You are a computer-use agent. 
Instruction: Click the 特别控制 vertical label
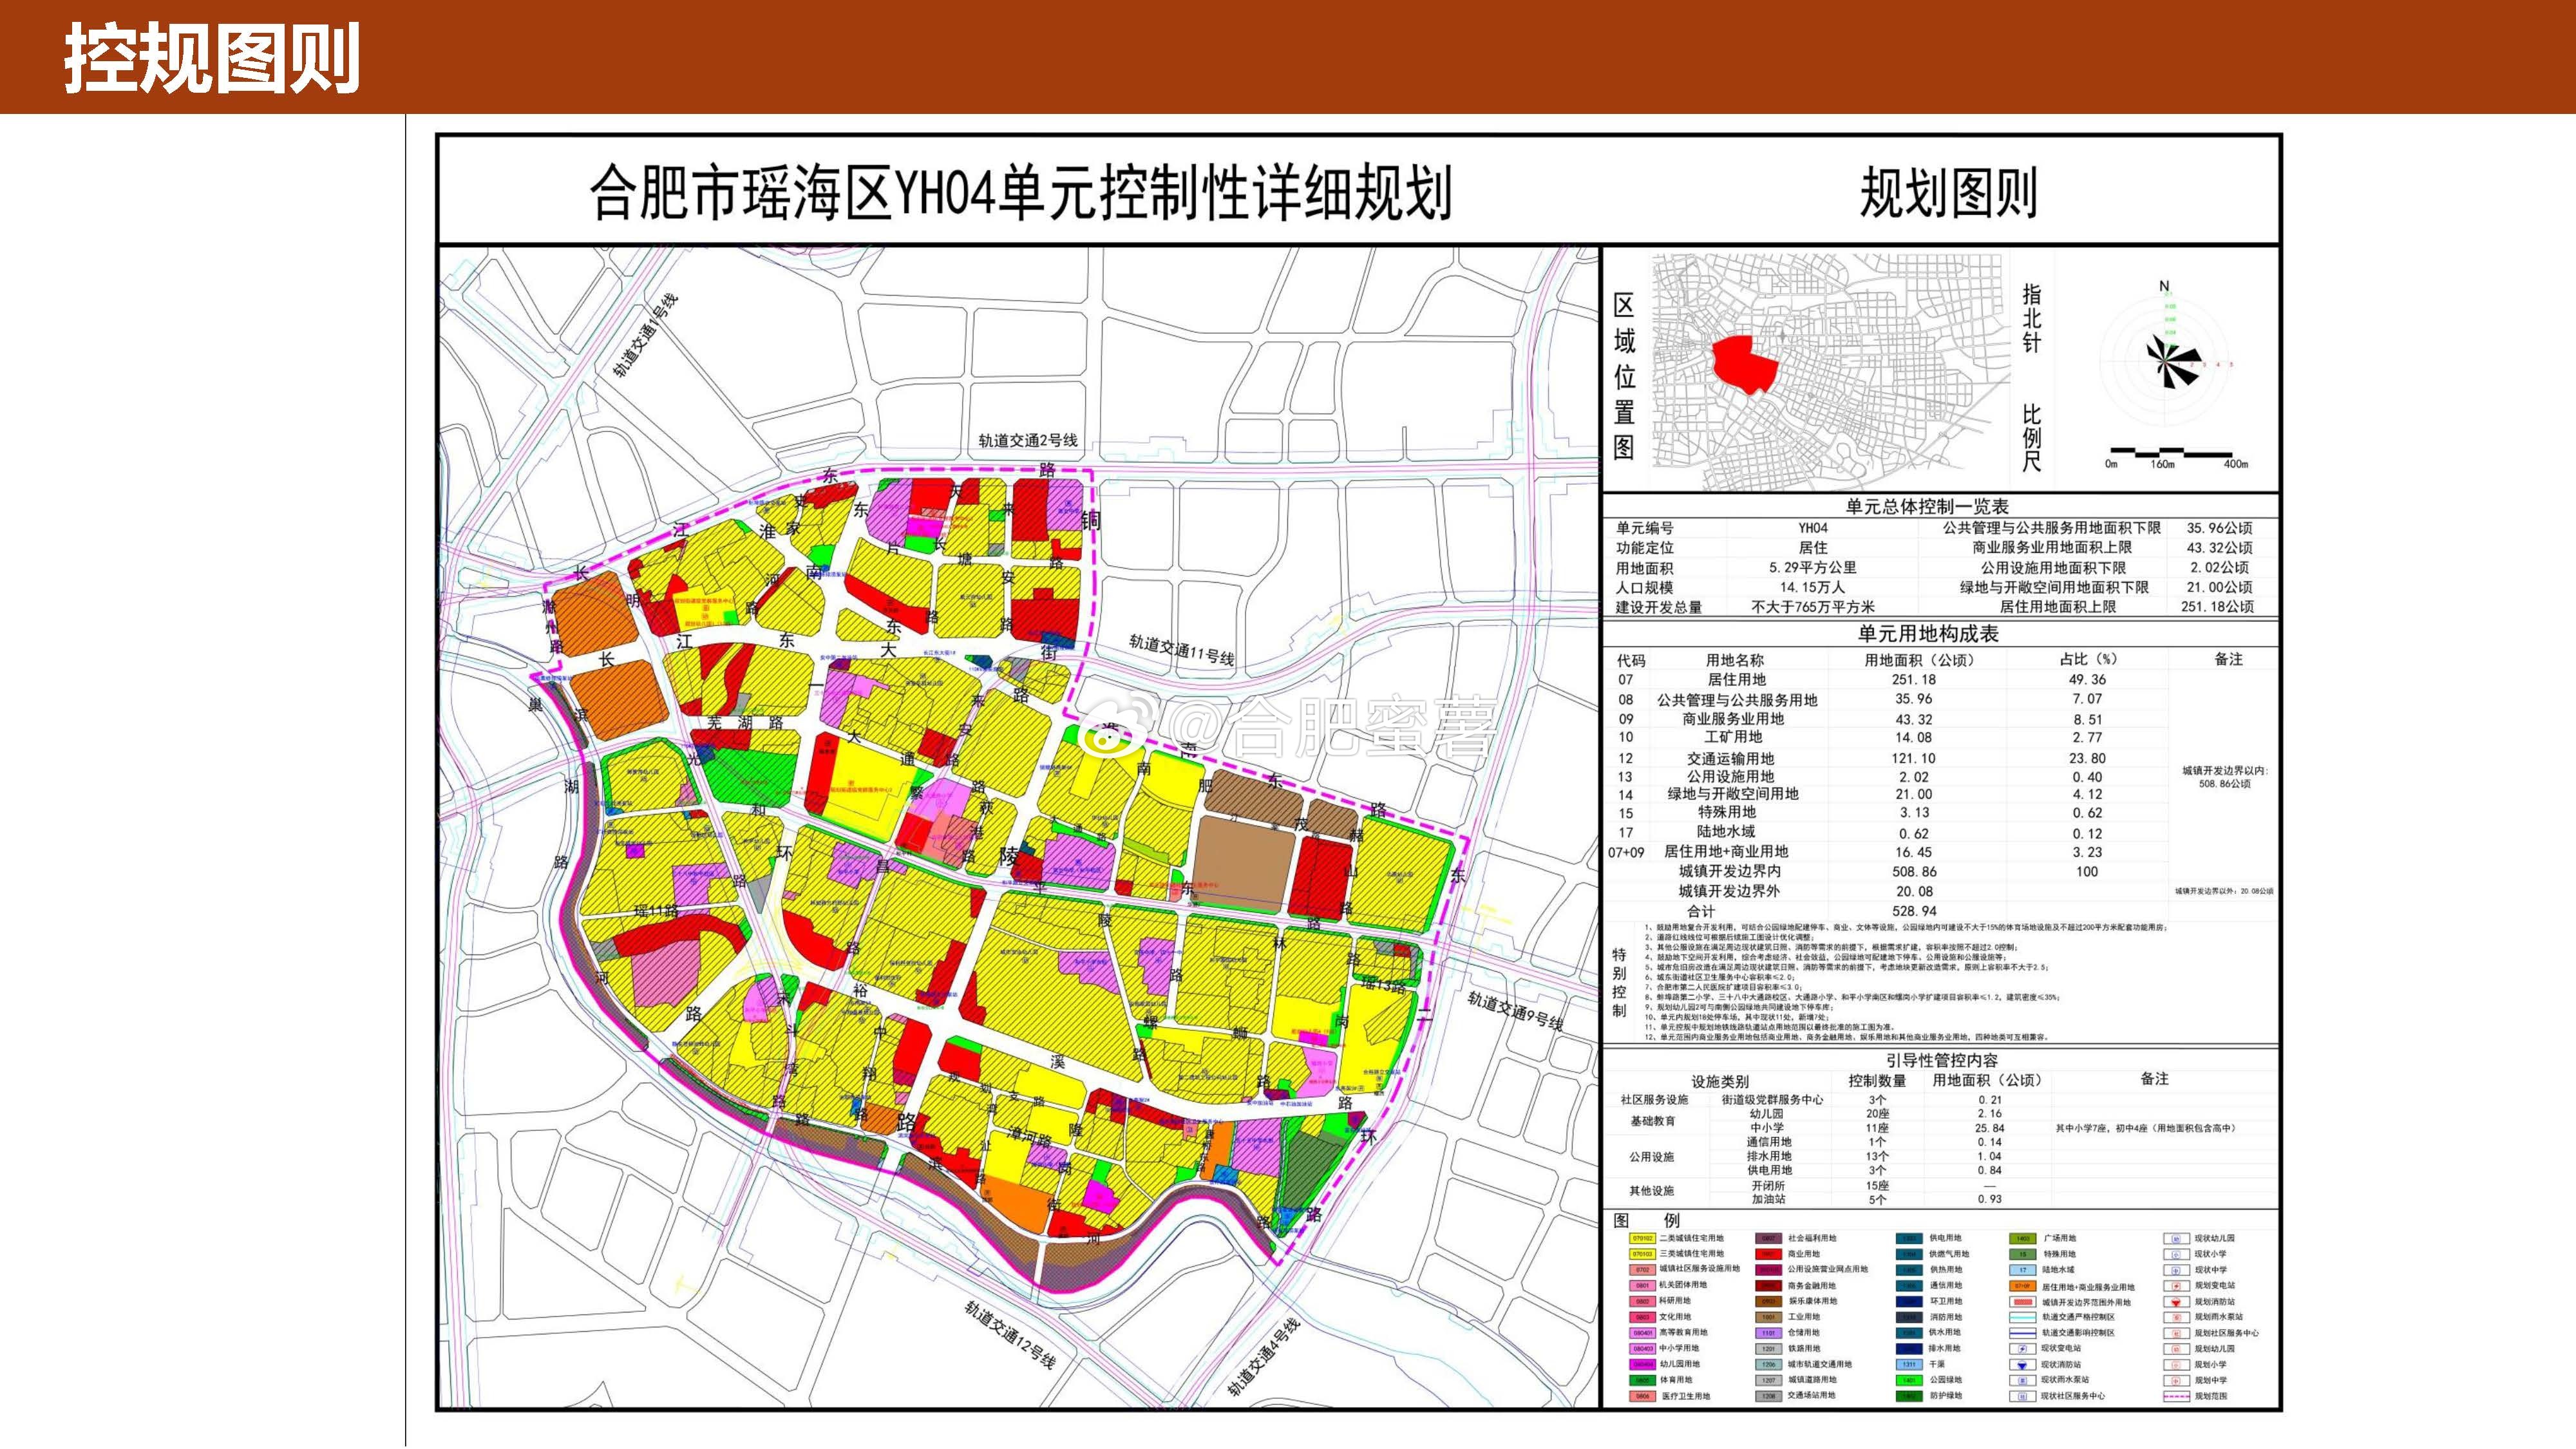click(1619, 982)
